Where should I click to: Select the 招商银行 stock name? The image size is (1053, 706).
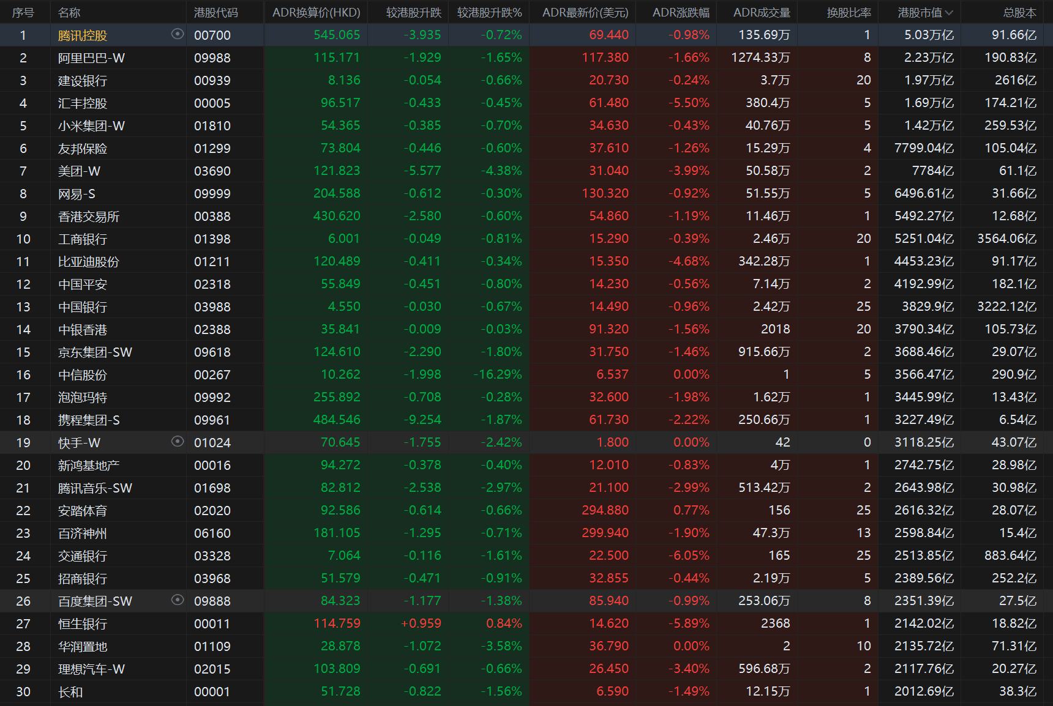83,578
